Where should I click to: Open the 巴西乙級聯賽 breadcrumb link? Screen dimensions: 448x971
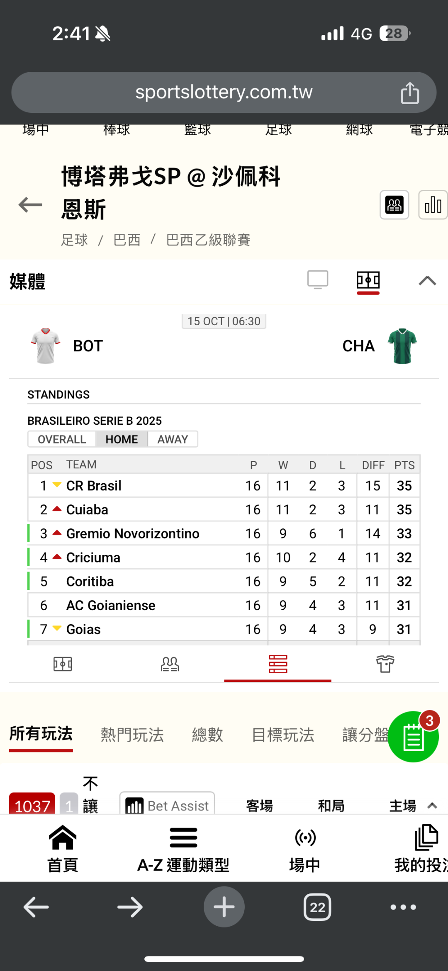(208, 240)
